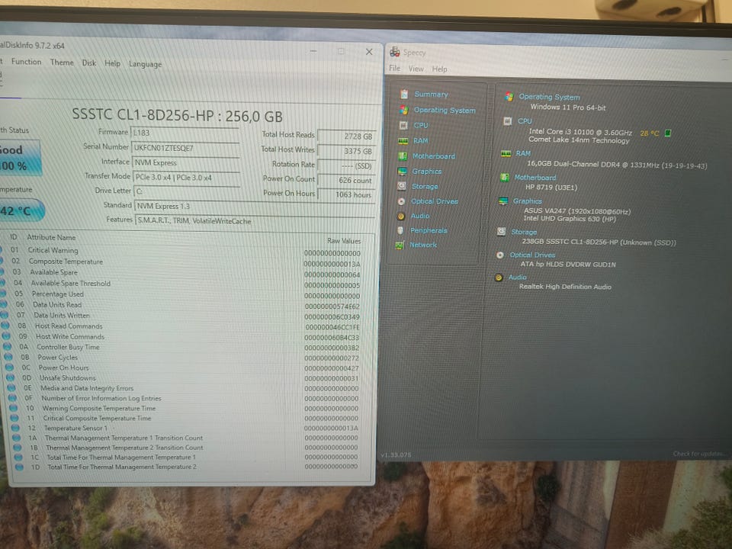Select the Critical Warning attribute row
The image size is (732, 549).
(x=184, y=251)
